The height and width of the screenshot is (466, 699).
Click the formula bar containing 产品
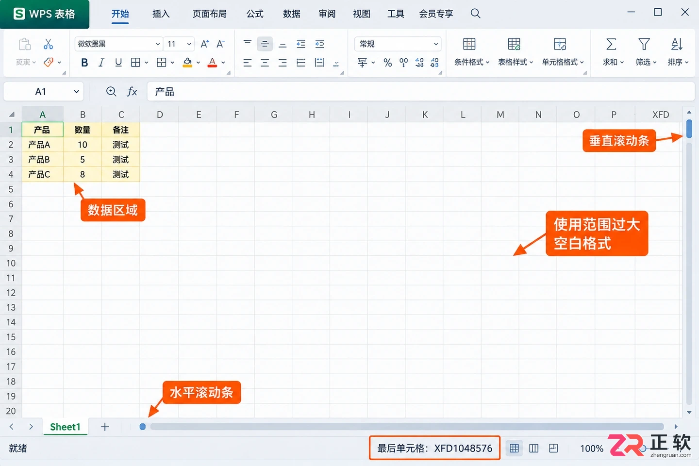421,91
